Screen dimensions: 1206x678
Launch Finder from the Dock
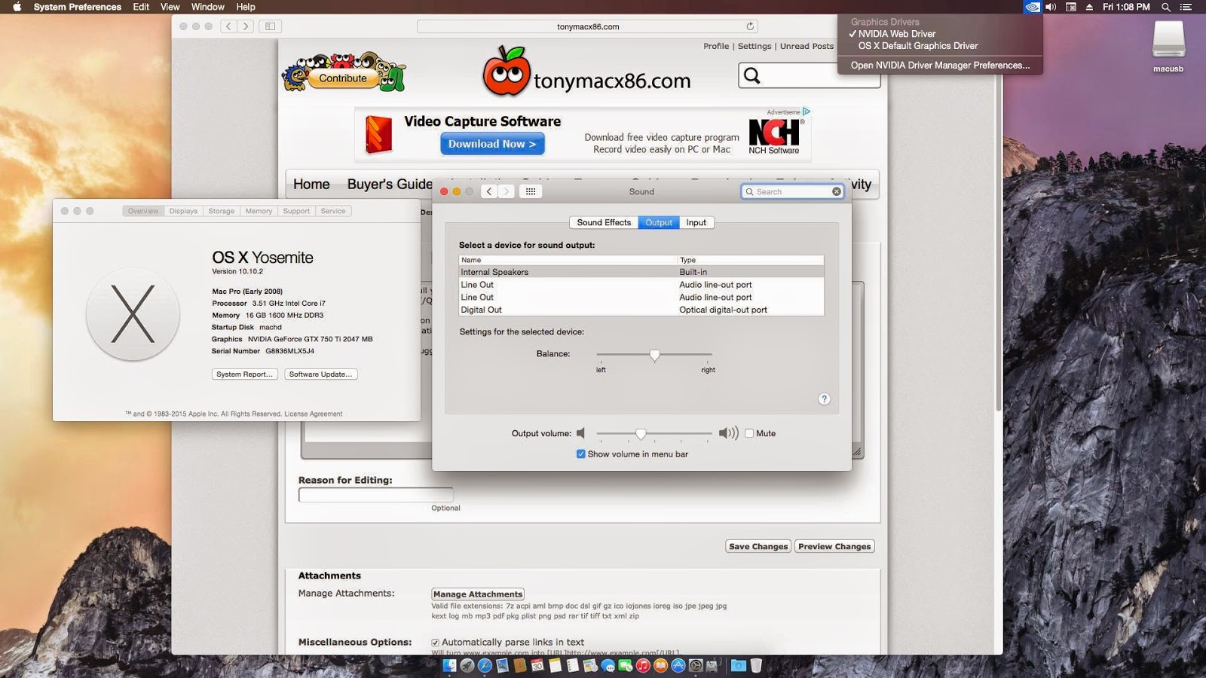[450, 665]
